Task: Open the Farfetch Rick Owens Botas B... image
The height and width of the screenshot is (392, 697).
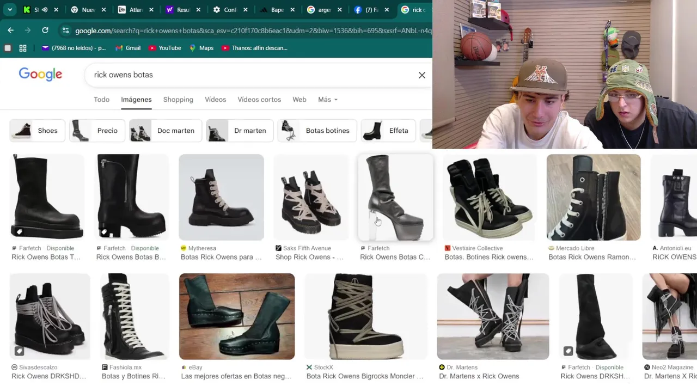Action: pyautogui.click(x=131, y=197)
